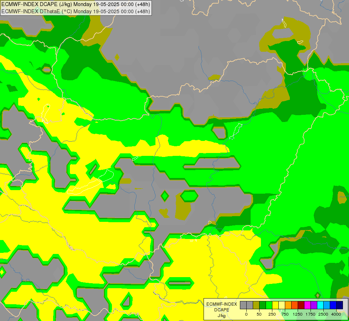
Task: Click the legend value '0'
Action: pyautogui.click(x=246, y=314)
